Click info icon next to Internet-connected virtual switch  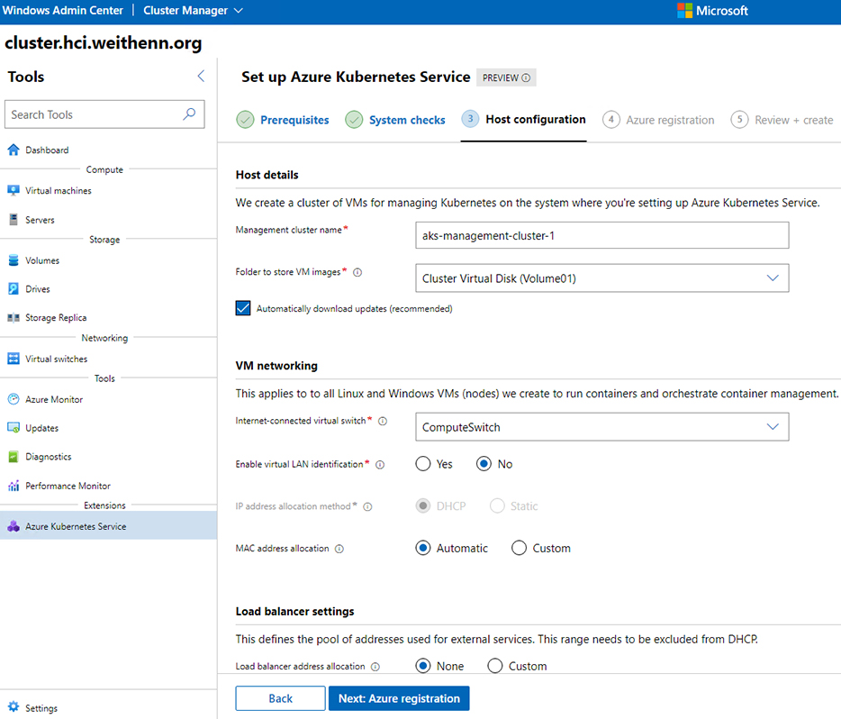[x=383, y=421]
